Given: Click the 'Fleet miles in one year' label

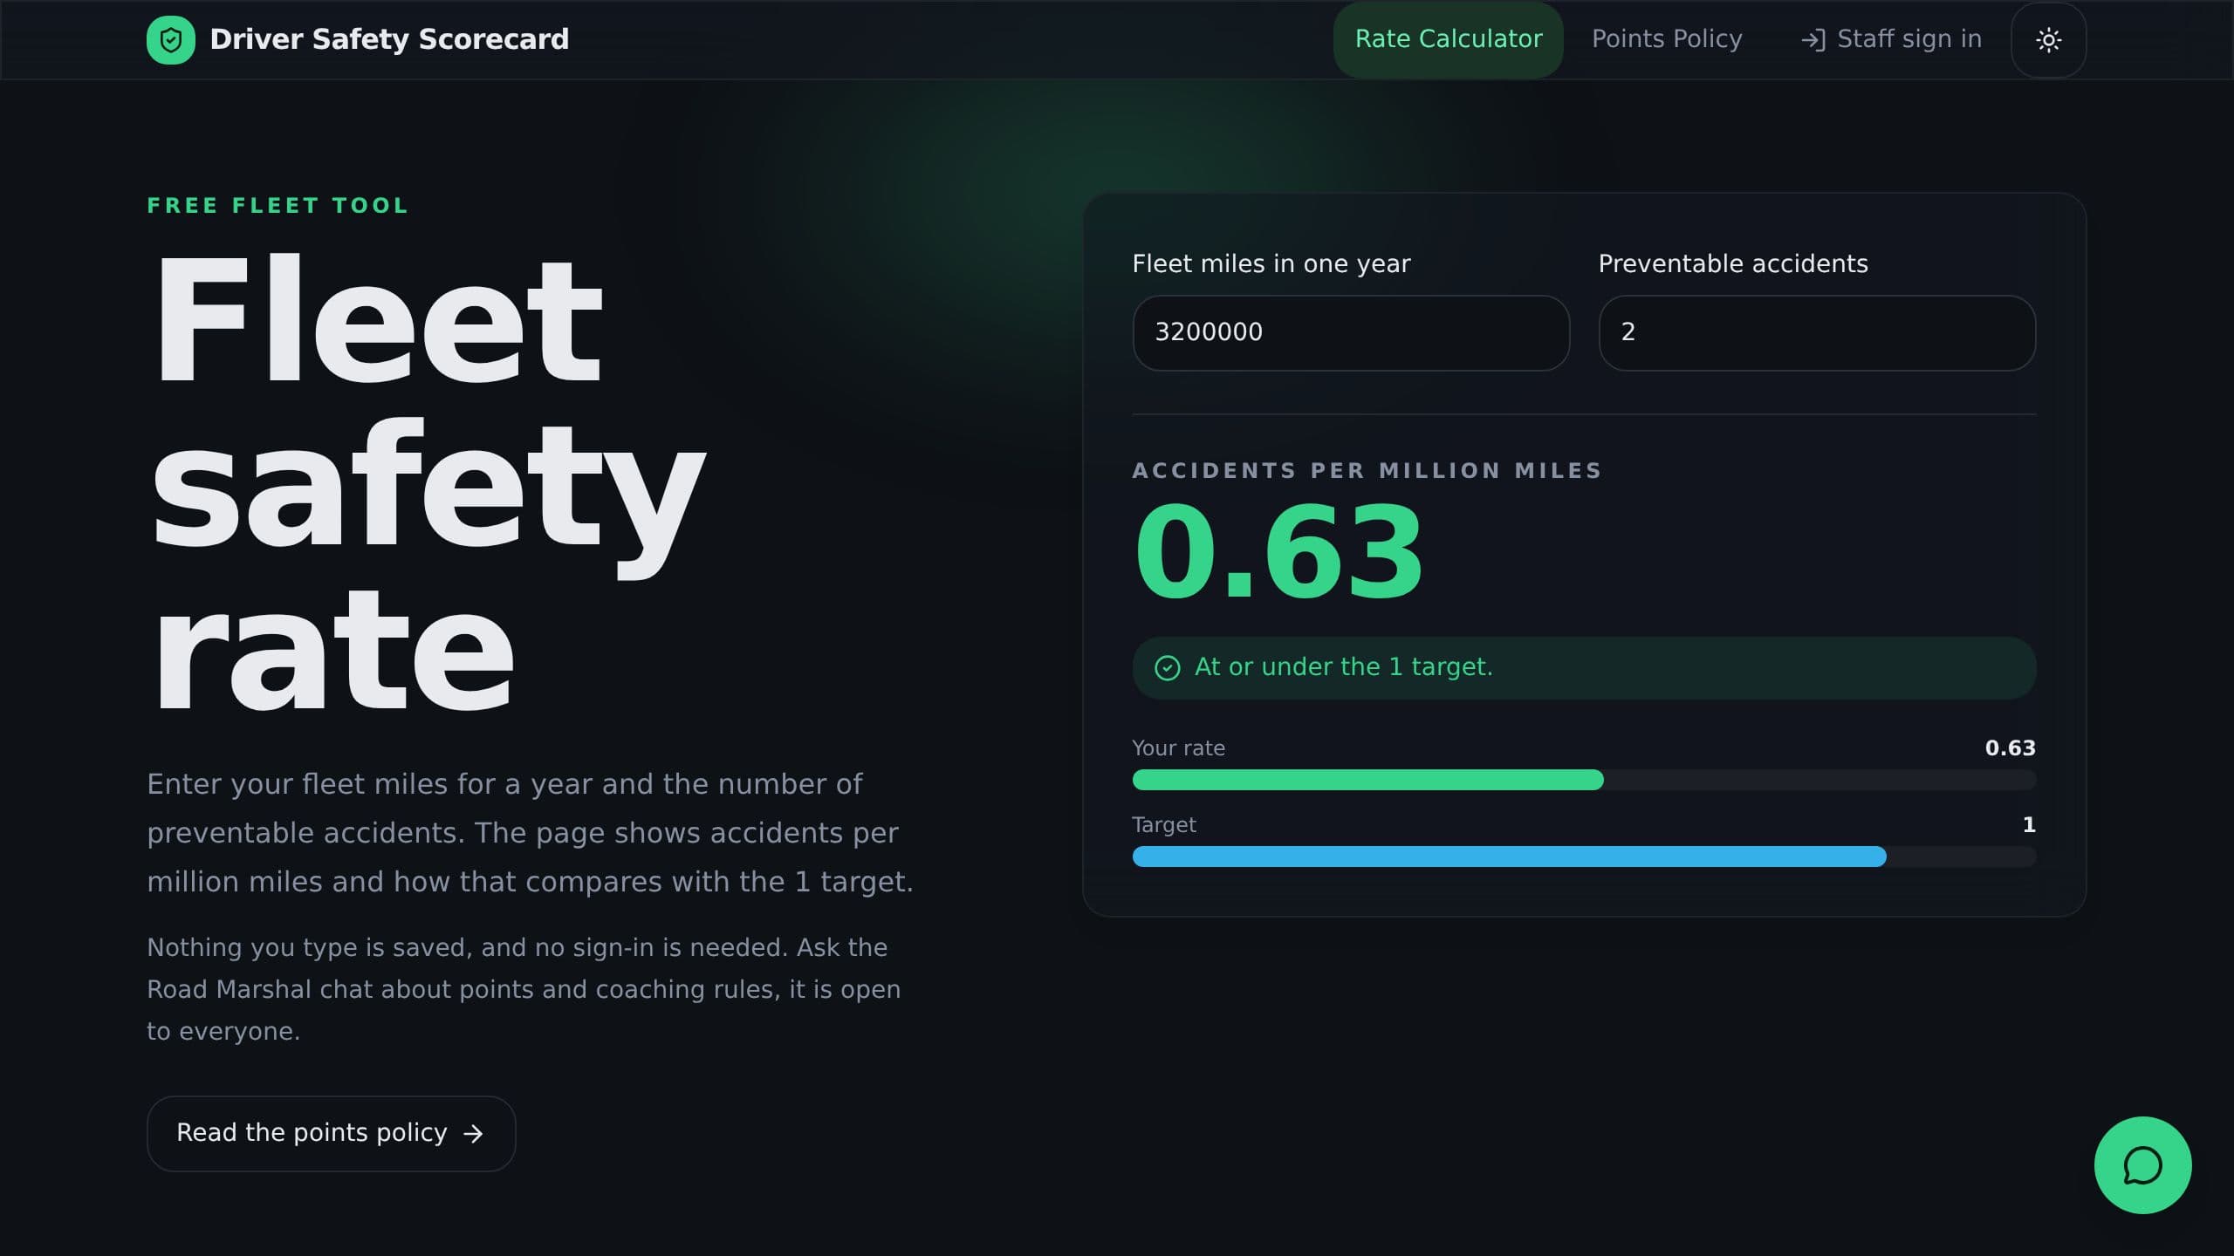Looking at the screenshot, I should tap(1271, 264).
